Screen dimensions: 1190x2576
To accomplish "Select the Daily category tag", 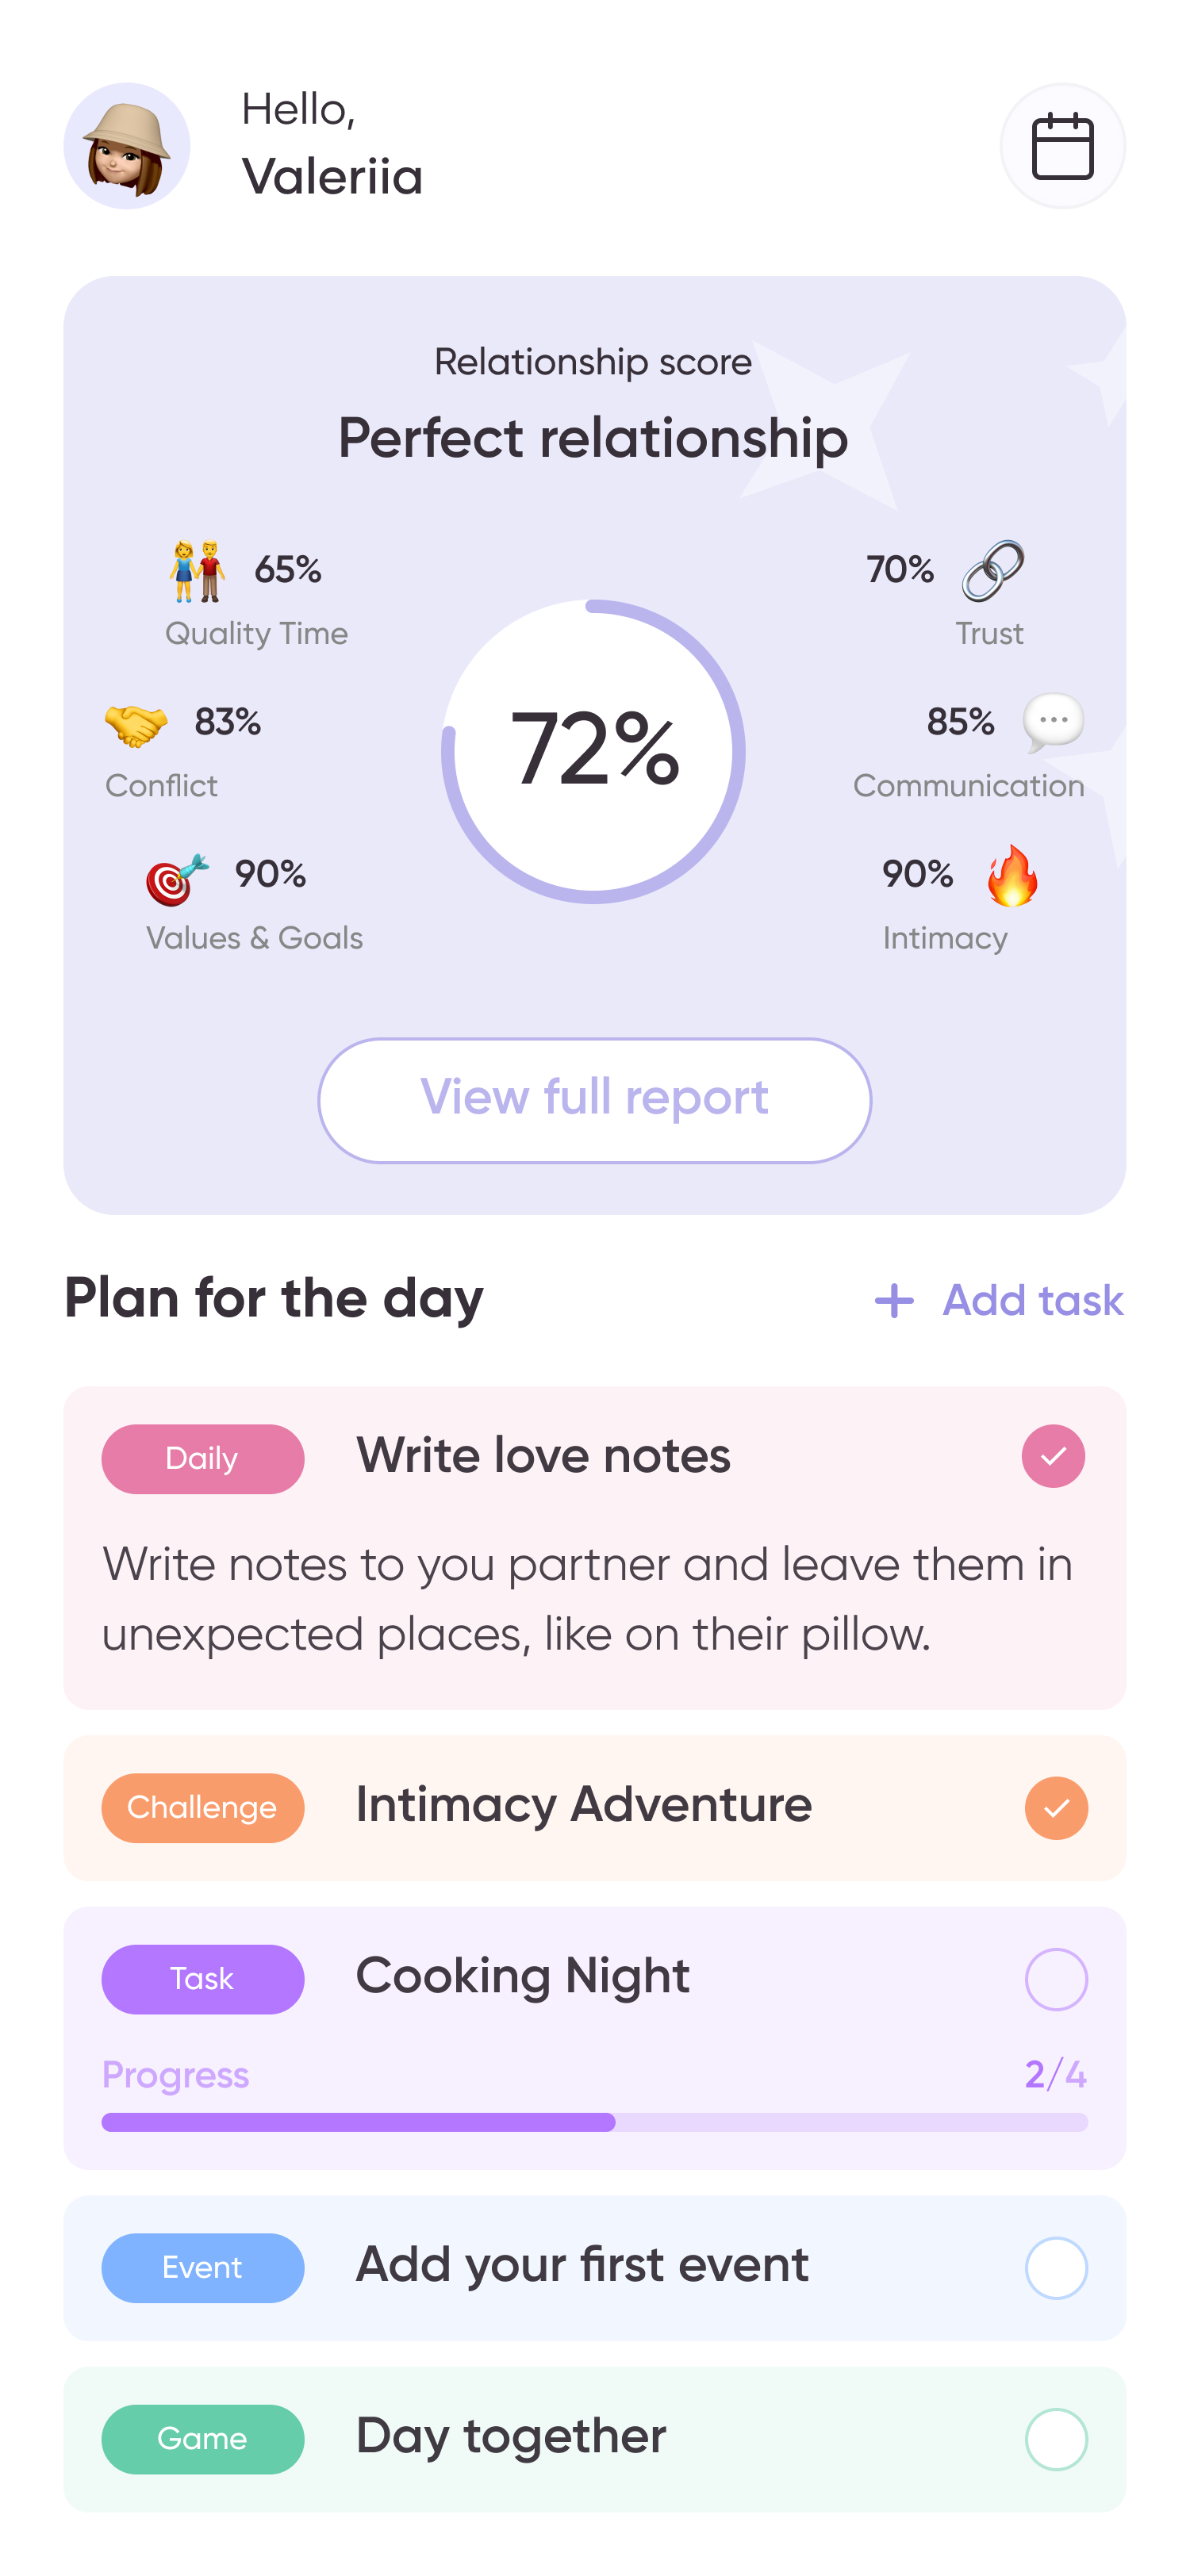I will click(202, 1459).
